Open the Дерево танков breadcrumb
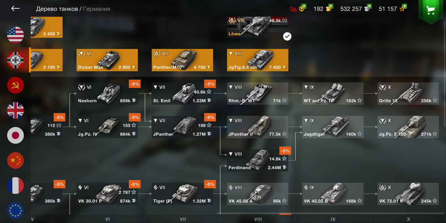 (x=57, y=9)
